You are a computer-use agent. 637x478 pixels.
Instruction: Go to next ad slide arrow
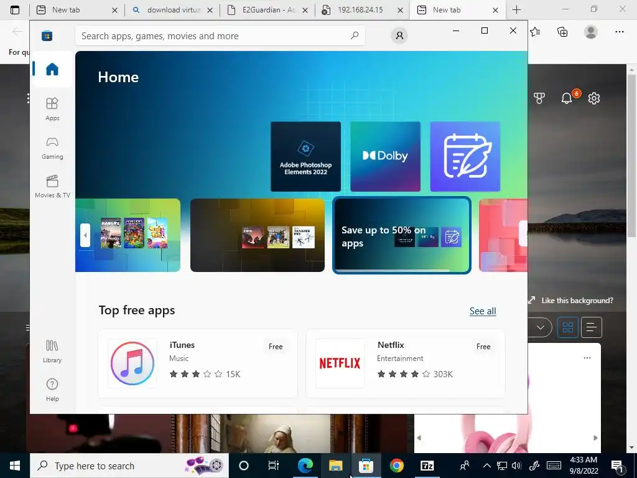tap(595, 438)
